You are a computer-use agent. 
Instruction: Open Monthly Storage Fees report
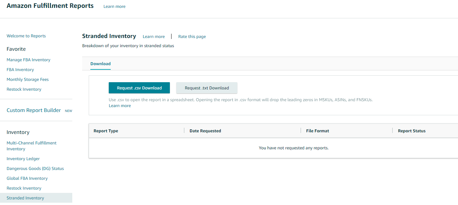coord(28,80)
